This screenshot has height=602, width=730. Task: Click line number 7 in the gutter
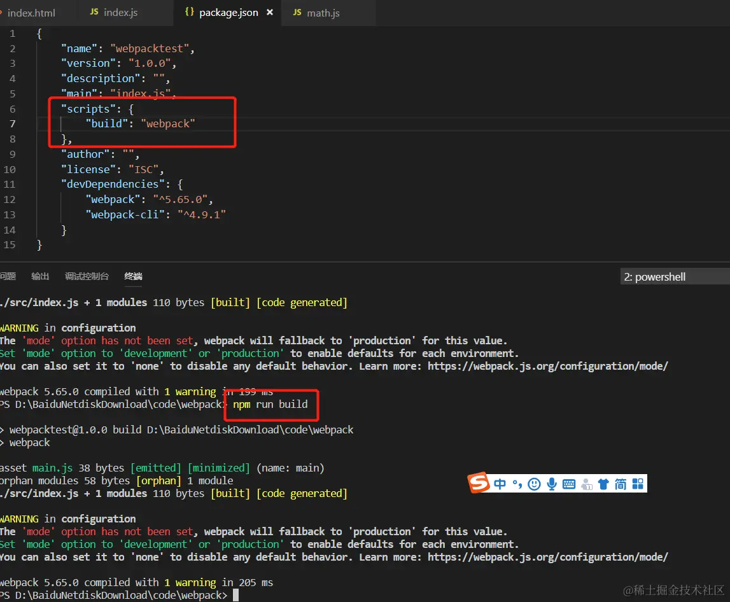click(x=13, y=124)
